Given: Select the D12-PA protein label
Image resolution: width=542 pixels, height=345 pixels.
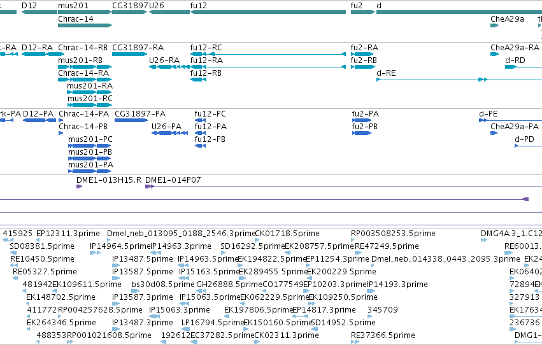Looking at the screenshot, I should (x=38, y=114).
